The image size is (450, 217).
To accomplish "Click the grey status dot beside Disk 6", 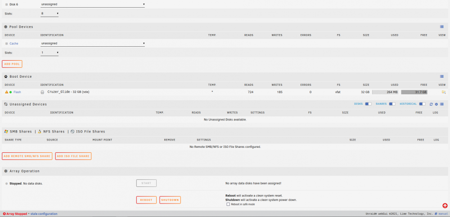I will pyautogui.click(x=7, y=4).
